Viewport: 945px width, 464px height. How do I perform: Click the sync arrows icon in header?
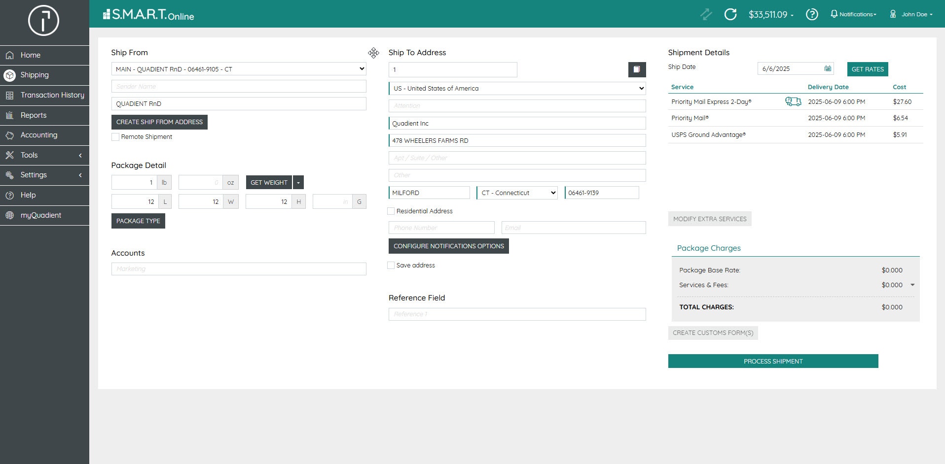[706, 14]
